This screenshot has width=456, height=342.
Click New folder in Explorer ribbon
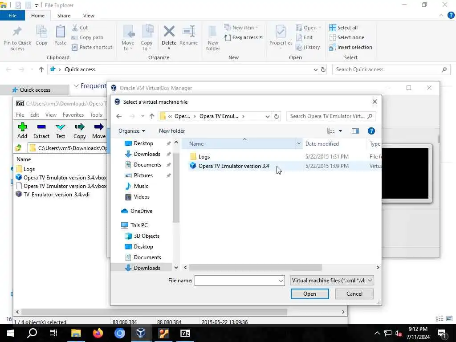213,38
